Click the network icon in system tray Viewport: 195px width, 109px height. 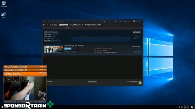179,107
